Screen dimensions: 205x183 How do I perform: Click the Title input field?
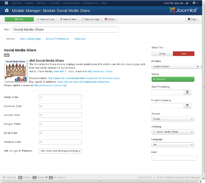[65, 30]
